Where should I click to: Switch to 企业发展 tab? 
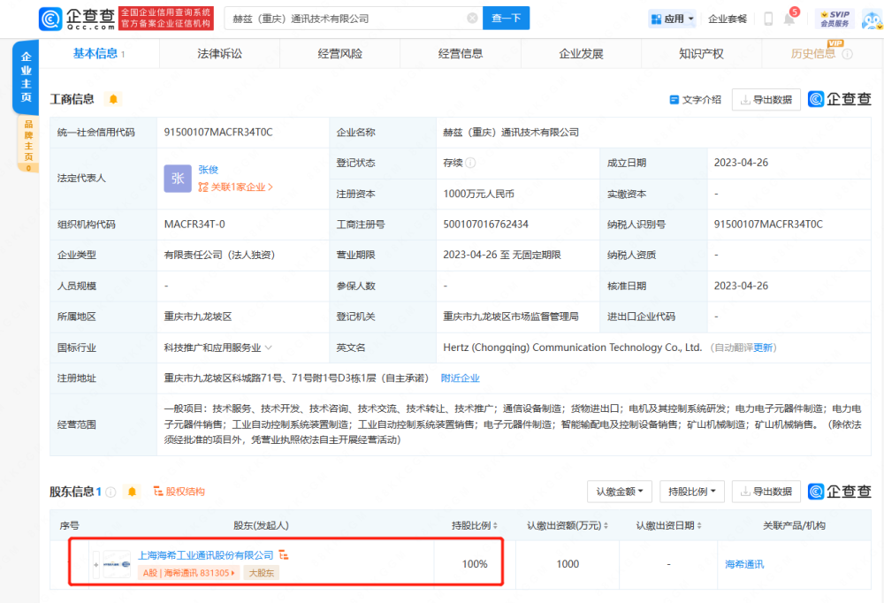582,54
